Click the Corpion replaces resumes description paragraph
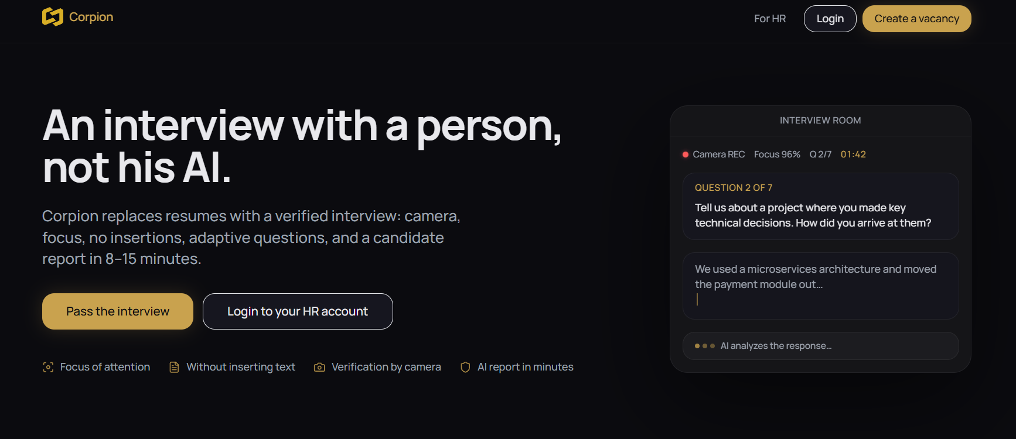 point(251,238)
